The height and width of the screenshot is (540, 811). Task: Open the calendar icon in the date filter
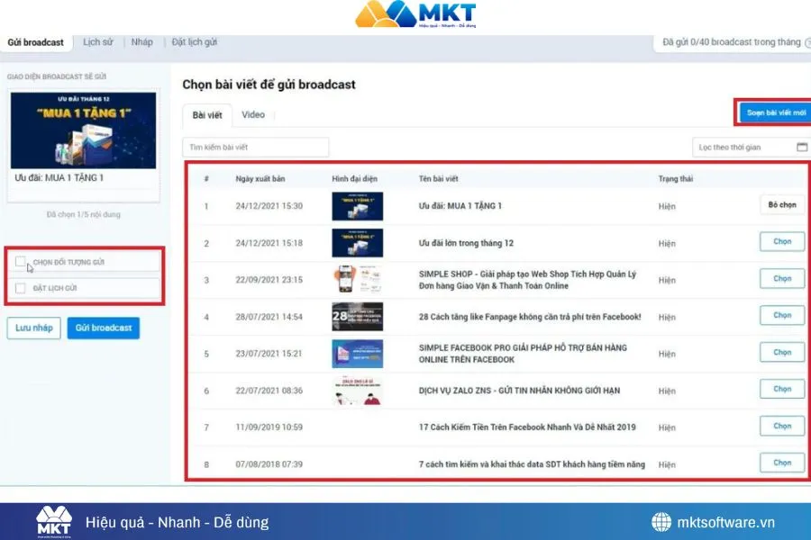point(801,145)
